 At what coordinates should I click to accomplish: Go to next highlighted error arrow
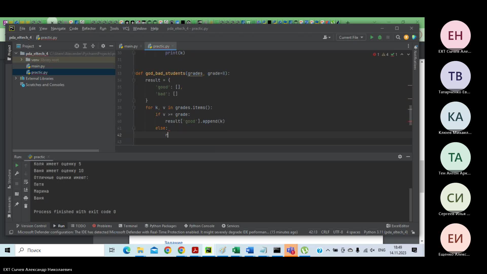tap(408, 54)
